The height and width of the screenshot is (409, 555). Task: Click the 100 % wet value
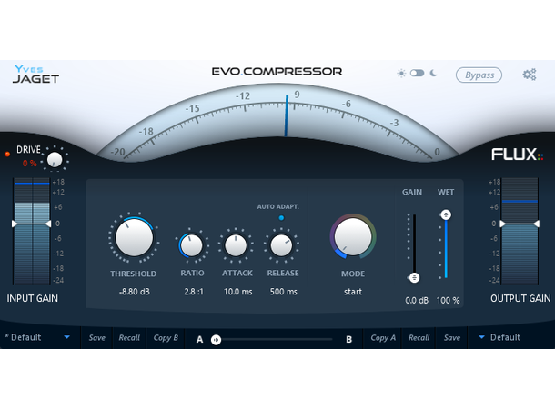448,301
